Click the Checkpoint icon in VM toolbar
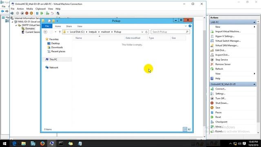Viewport: 261px width, 147px height. (x=48, y=13)
